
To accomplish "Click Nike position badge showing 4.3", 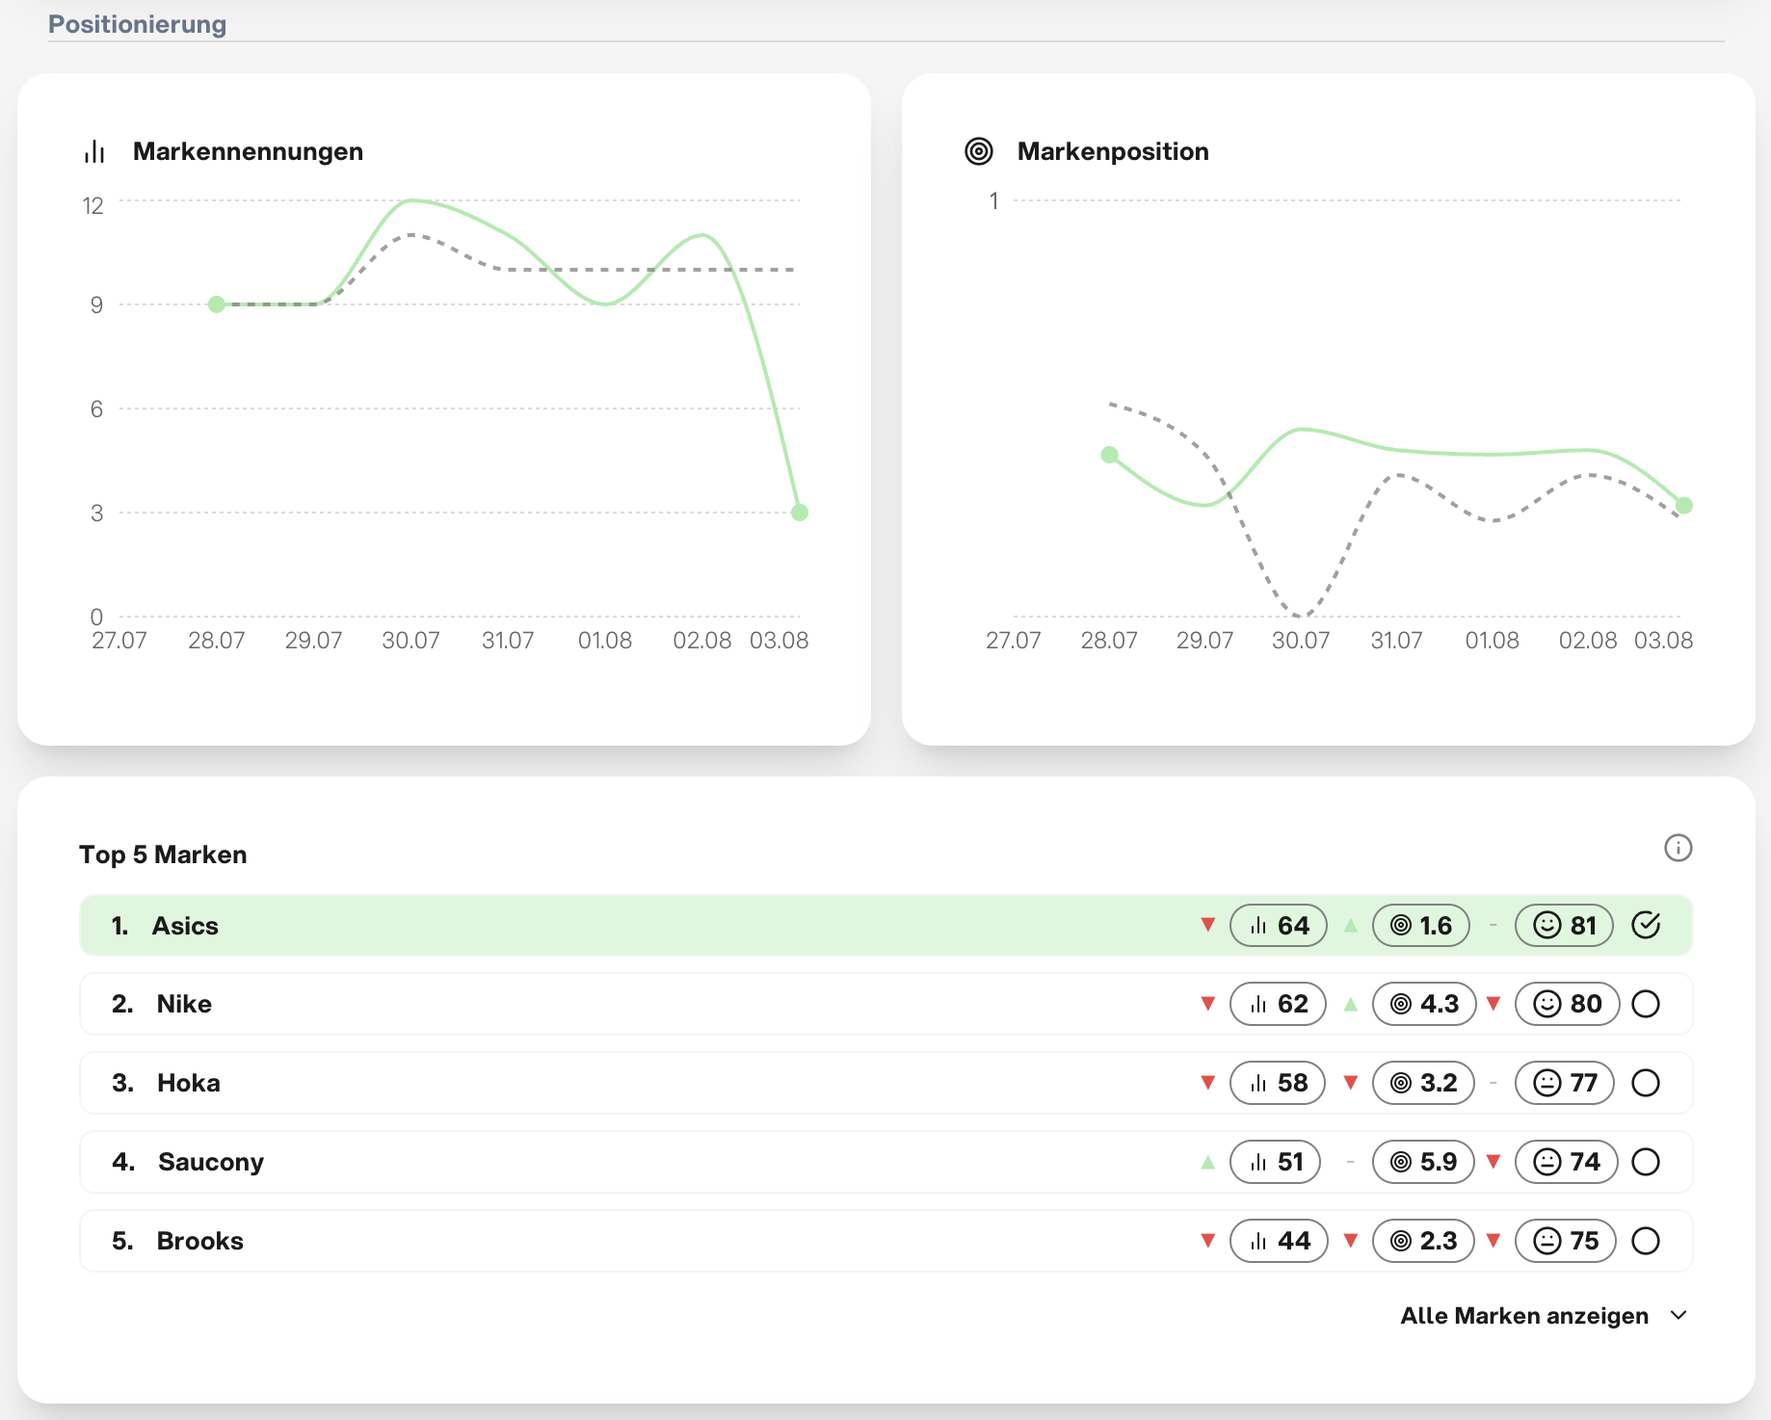I will (1424, 1004).
